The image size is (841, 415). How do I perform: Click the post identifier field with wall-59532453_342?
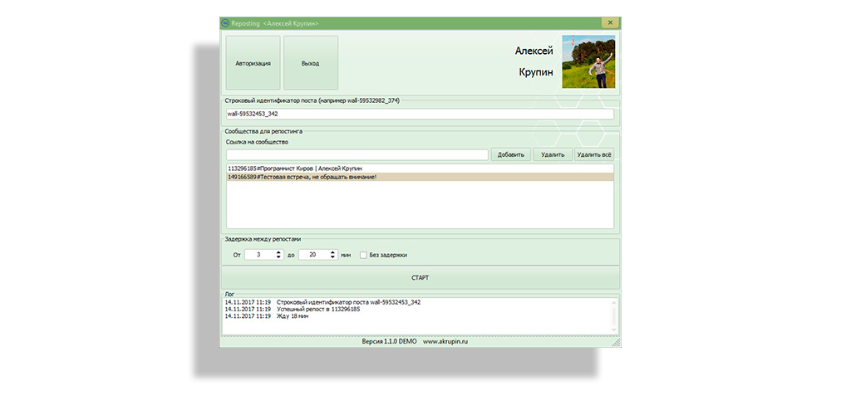pyautogui.click(x=420, y=114)
